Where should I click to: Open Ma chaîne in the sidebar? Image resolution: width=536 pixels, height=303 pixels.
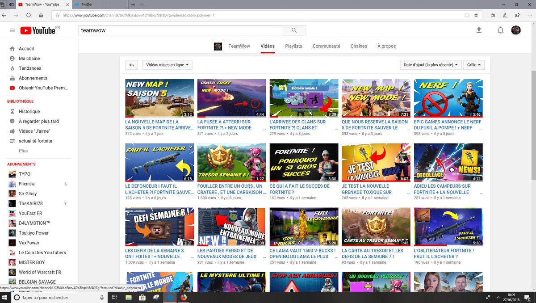[x=29, y=59]
